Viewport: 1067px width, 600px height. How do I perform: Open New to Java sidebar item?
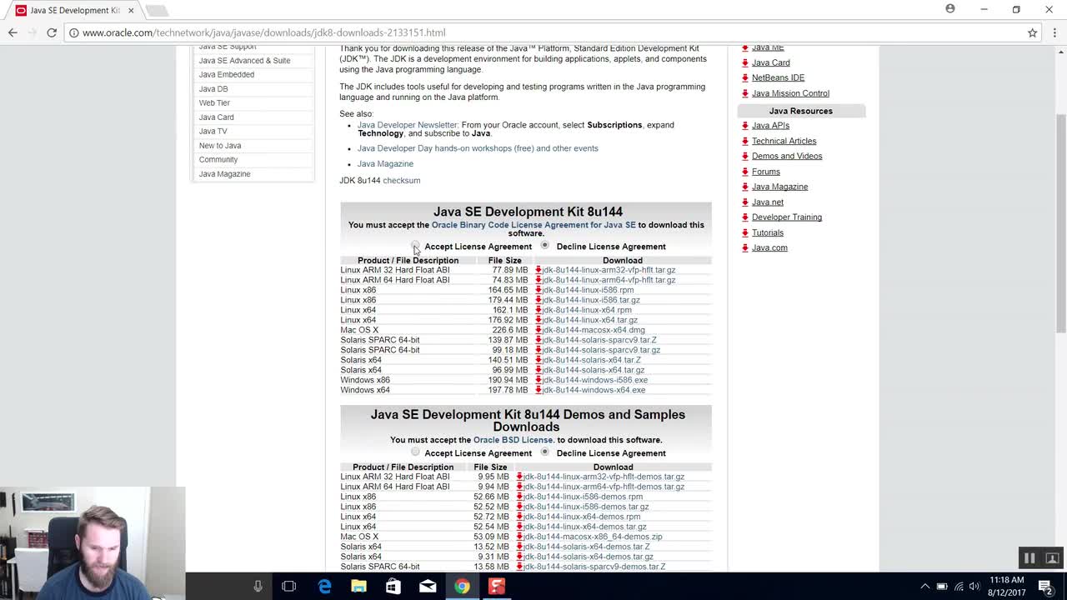220,146
